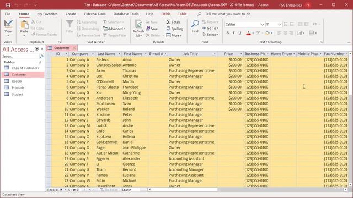Open the View datasheet icon
The height and width of the screenshot is (198, 353).
(8, 24)
